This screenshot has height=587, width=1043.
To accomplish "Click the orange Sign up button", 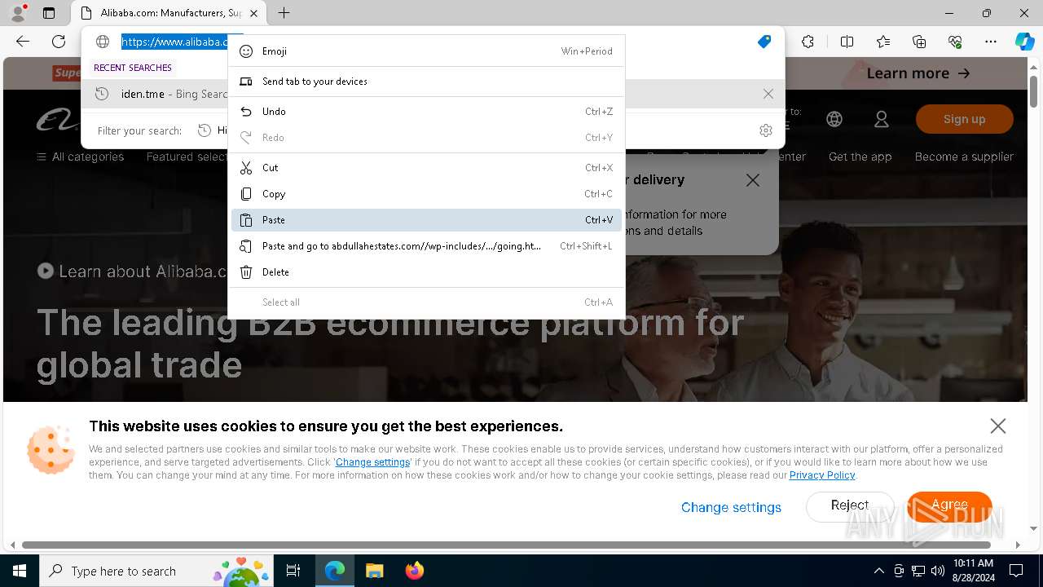I will pos(964,119).
